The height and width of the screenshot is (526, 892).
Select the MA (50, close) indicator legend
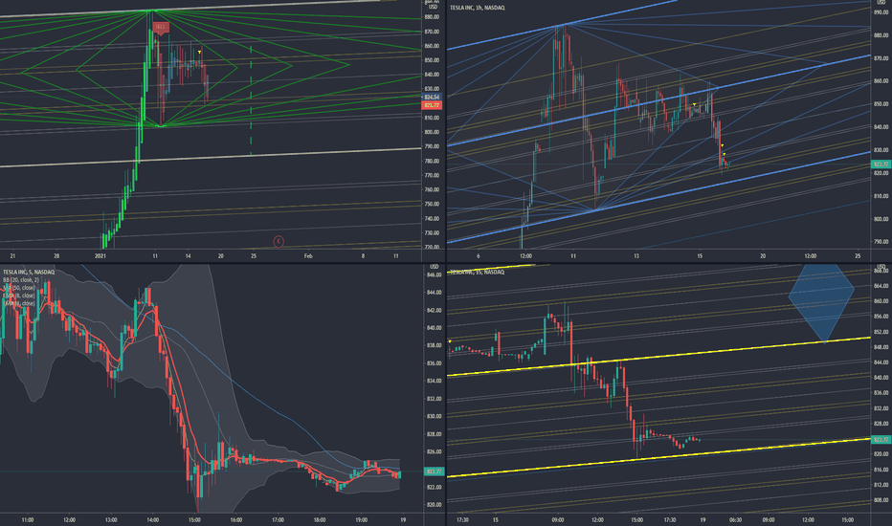(x=19, y=288)
